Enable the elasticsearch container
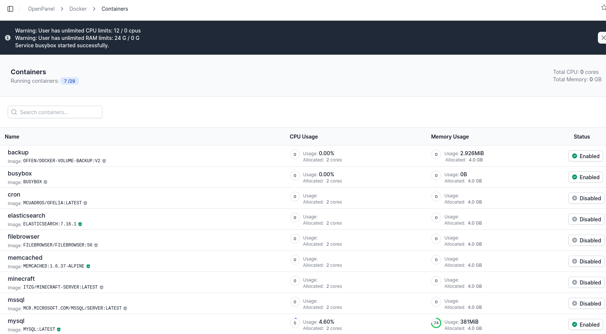Viewport: 606px width, 334px height. [x=586, y=219]
